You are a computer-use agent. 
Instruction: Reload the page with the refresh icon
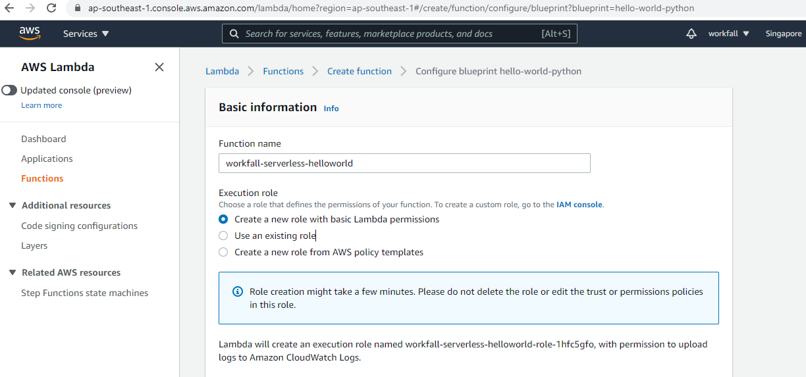point(51,9)
